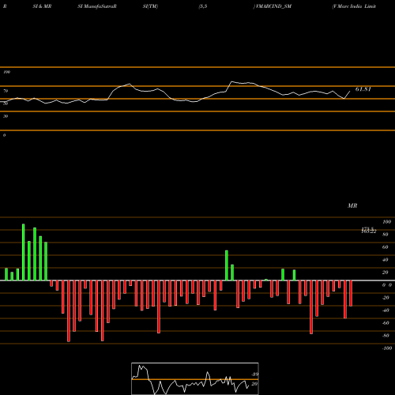Click the MR label above lower chart

pyautogui.click(x=352, y=205)
